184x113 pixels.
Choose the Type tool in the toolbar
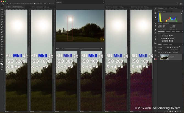(2, 47)
